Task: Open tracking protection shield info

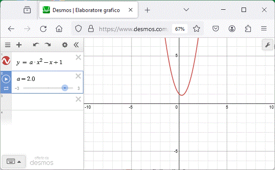Action: click(78, 29)
